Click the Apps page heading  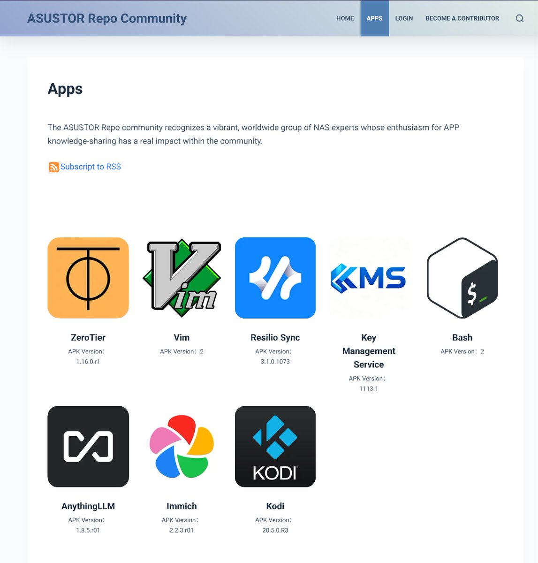65,89
